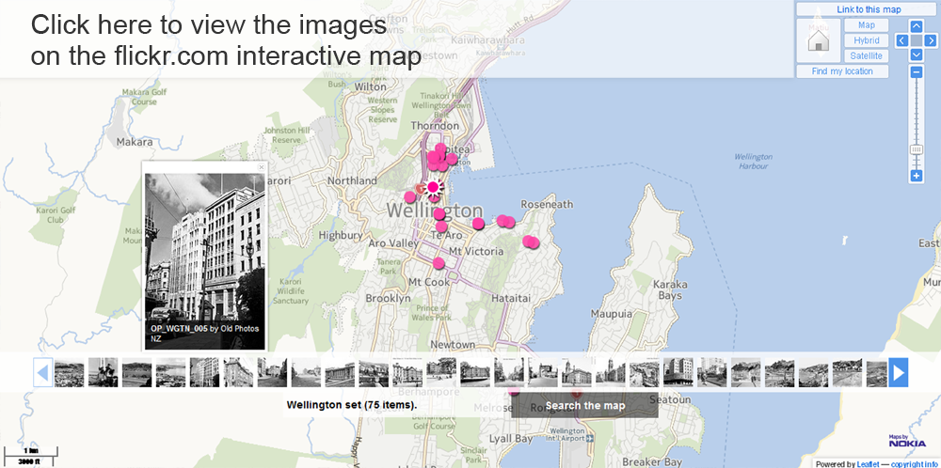Click the home reset view icon
941x468 pixels.
[x=819, y=40]
